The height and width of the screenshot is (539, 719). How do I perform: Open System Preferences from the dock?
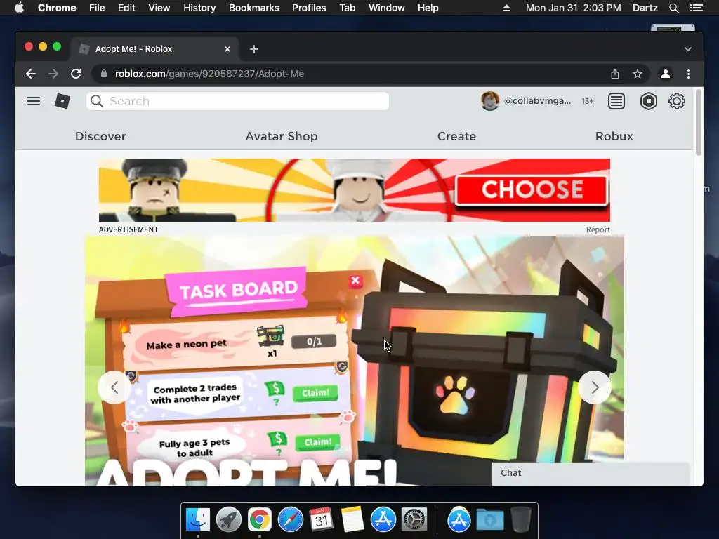[414, 520]
